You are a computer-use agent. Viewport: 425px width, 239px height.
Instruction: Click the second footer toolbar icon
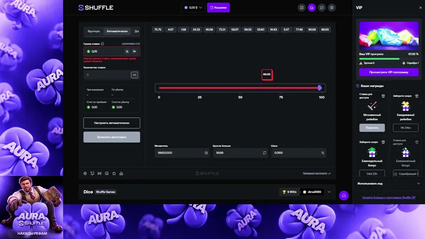93,173
